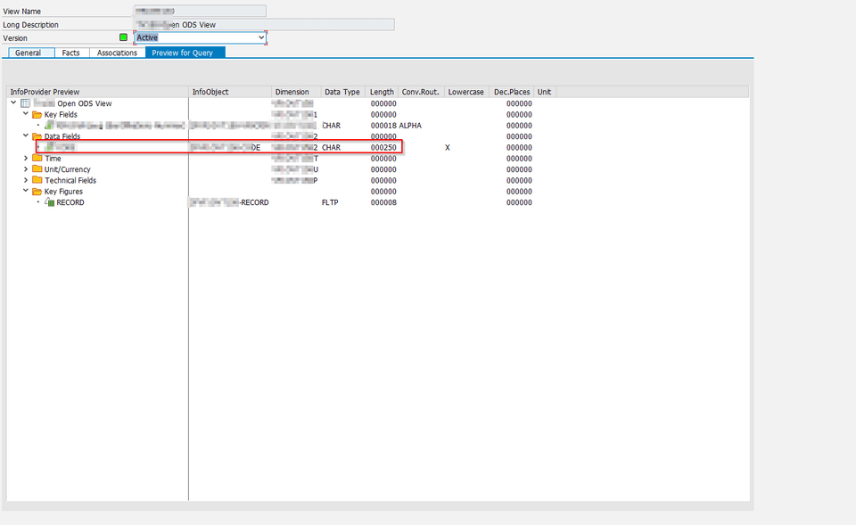Click the InfoObject icon inside the red highlighted row
The width and height of the screenshot is (856, 525).
(48, 147)
